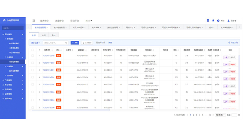
Task: Open the more menu in top navigation
Action: (89, 21)
